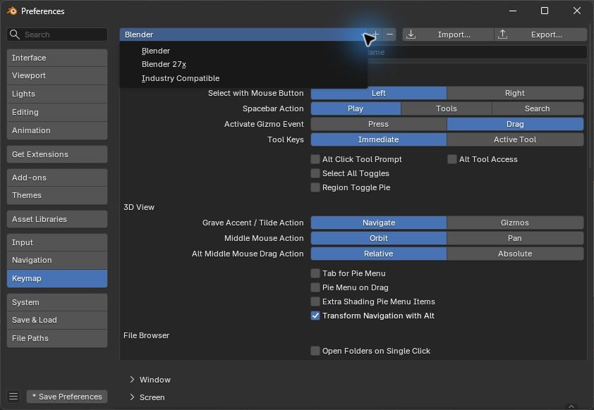Open the Interface preferences tab
The image size is (594, 410).
(57, 58)
